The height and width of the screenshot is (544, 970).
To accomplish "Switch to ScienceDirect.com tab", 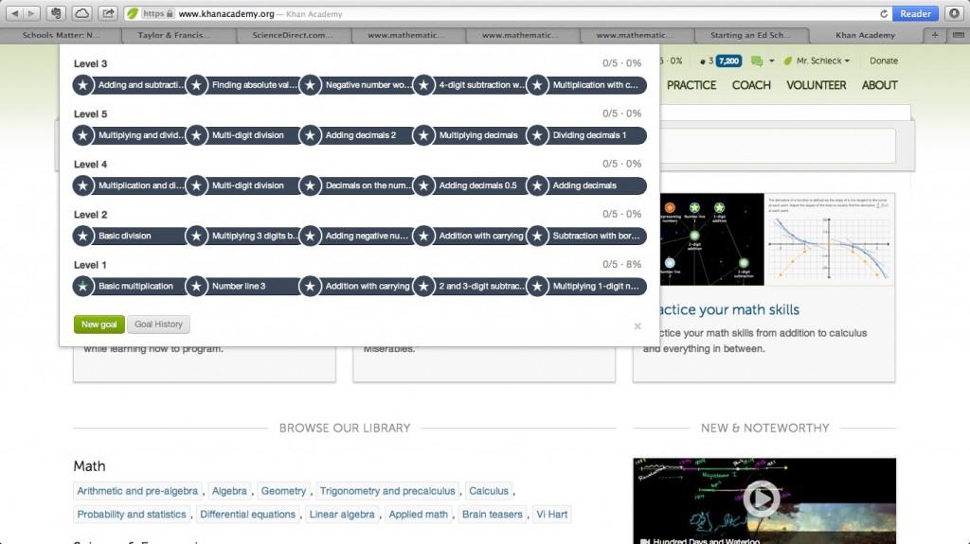I will [x=292, y=35].
